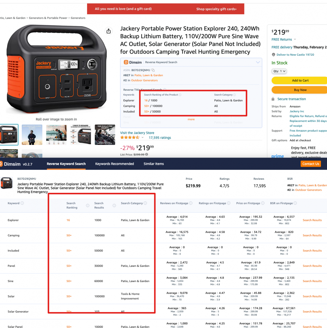327x328 pixels.
Task: Click info icon next to Search Ranking of the Product
Action: click(180, 95)
